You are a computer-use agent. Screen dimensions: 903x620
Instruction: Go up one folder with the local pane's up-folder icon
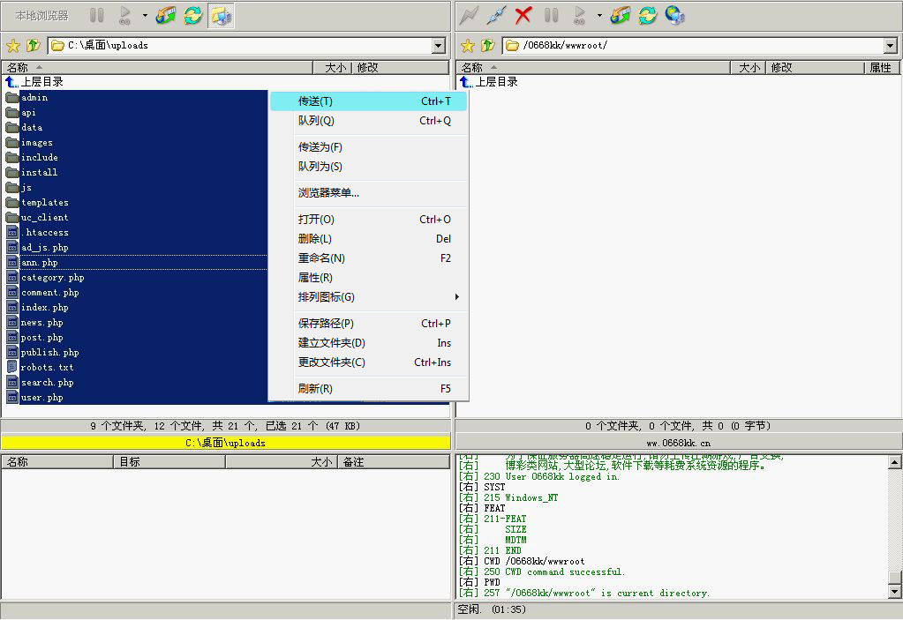coord(34,45)
